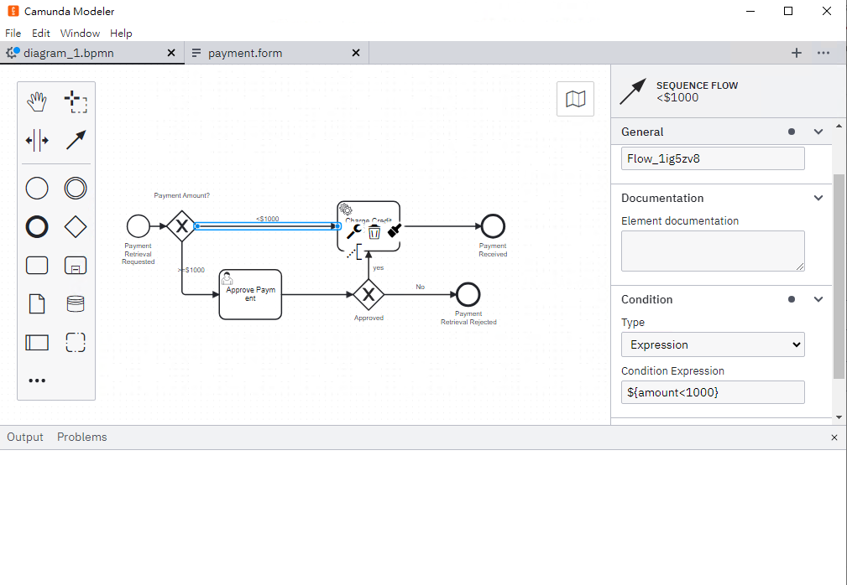Activate the create/remove space tool
The height and width of the screenshot is (585, 847).
(37, 141)
